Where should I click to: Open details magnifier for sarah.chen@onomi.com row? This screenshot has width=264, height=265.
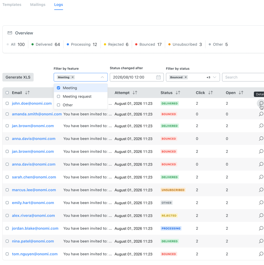pyautogui.click(x=261, y=177)
